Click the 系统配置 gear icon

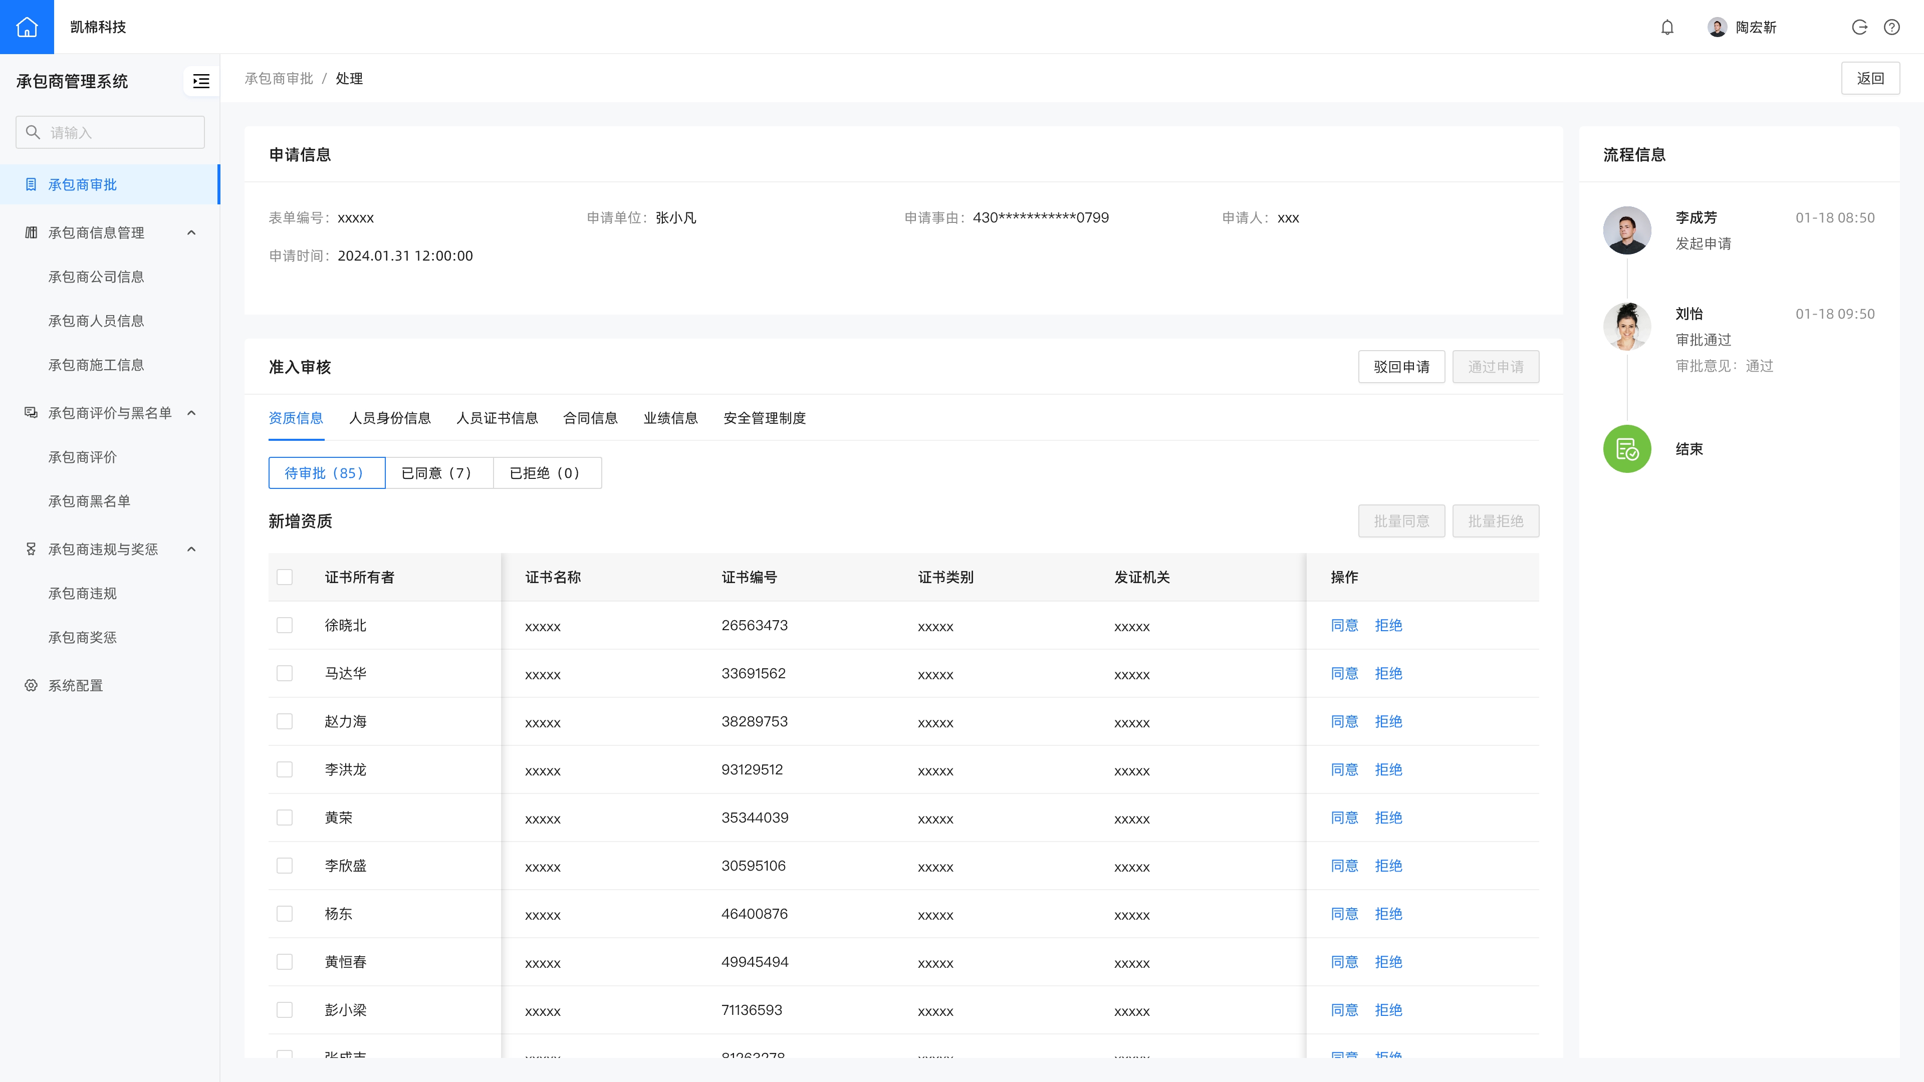(x=31, y=685)
